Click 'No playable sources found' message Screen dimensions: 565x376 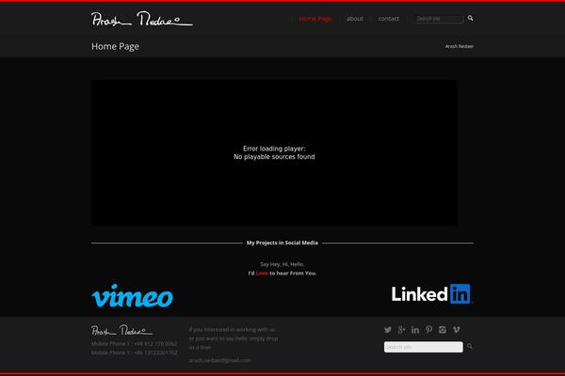[274, 157]
